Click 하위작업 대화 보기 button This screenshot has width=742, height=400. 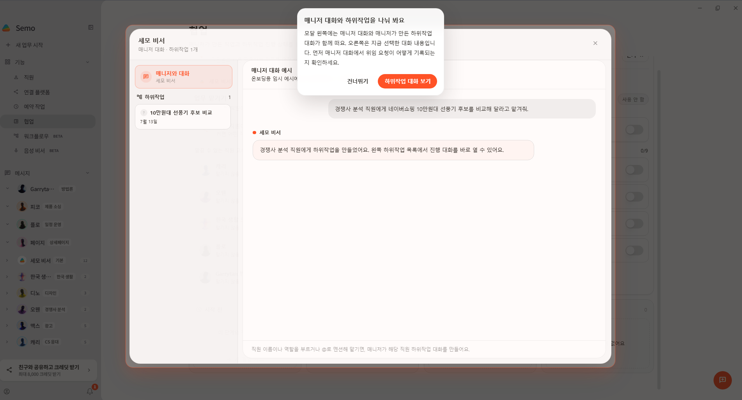pyautogui.click(x=407, y=81)
